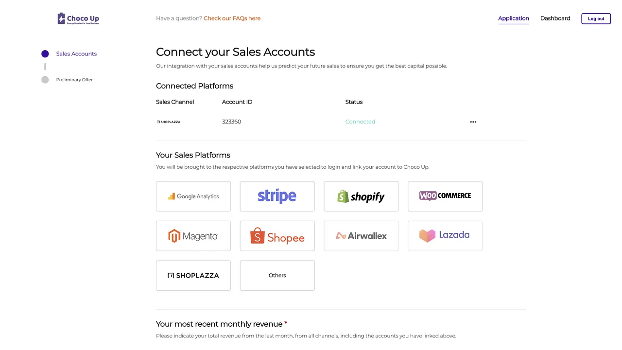Connect a Stripe account
622x350 pixels.
[277, 196]
